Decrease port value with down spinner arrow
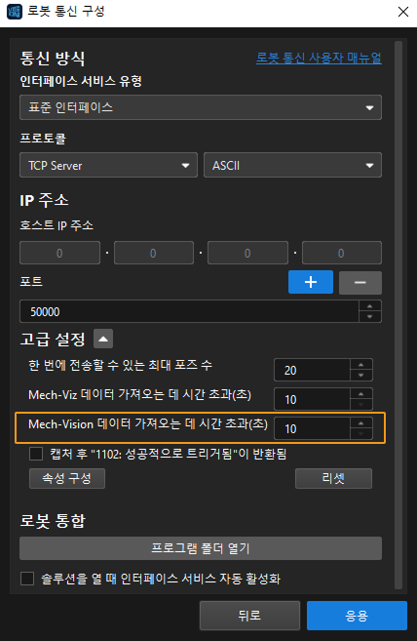This screenshot has height=641, width=417. click(x=369, y=317)
